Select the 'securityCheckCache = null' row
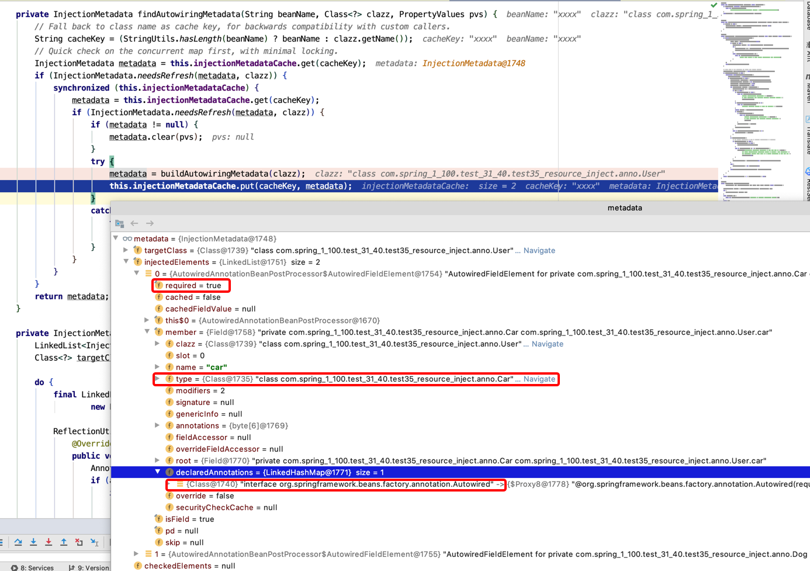 click(461, 507)
